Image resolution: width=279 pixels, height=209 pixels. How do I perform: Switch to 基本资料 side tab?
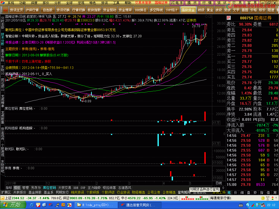coord(2,56)
